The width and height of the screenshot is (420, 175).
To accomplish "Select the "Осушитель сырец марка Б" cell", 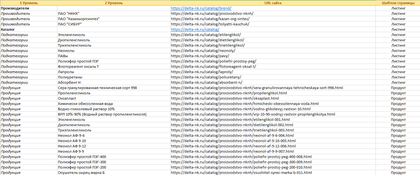I will coord(81,173).
